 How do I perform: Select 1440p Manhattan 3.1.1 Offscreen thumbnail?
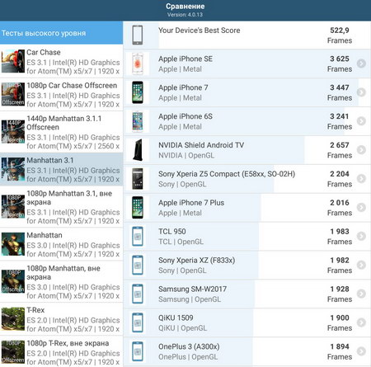[x=13, y=132]
